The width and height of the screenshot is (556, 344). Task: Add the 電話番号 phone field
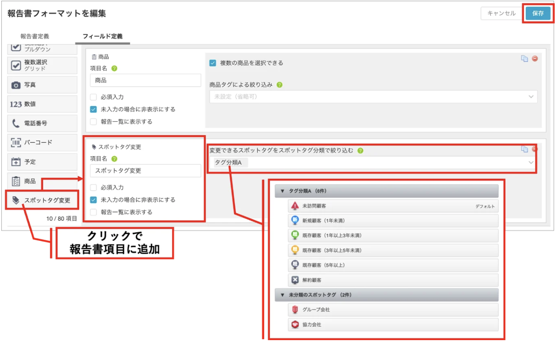point(43,124)
